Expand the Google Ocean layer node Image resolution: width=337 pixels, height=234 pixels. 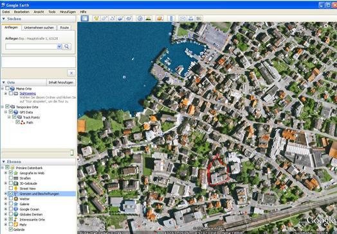click(6, 209)
